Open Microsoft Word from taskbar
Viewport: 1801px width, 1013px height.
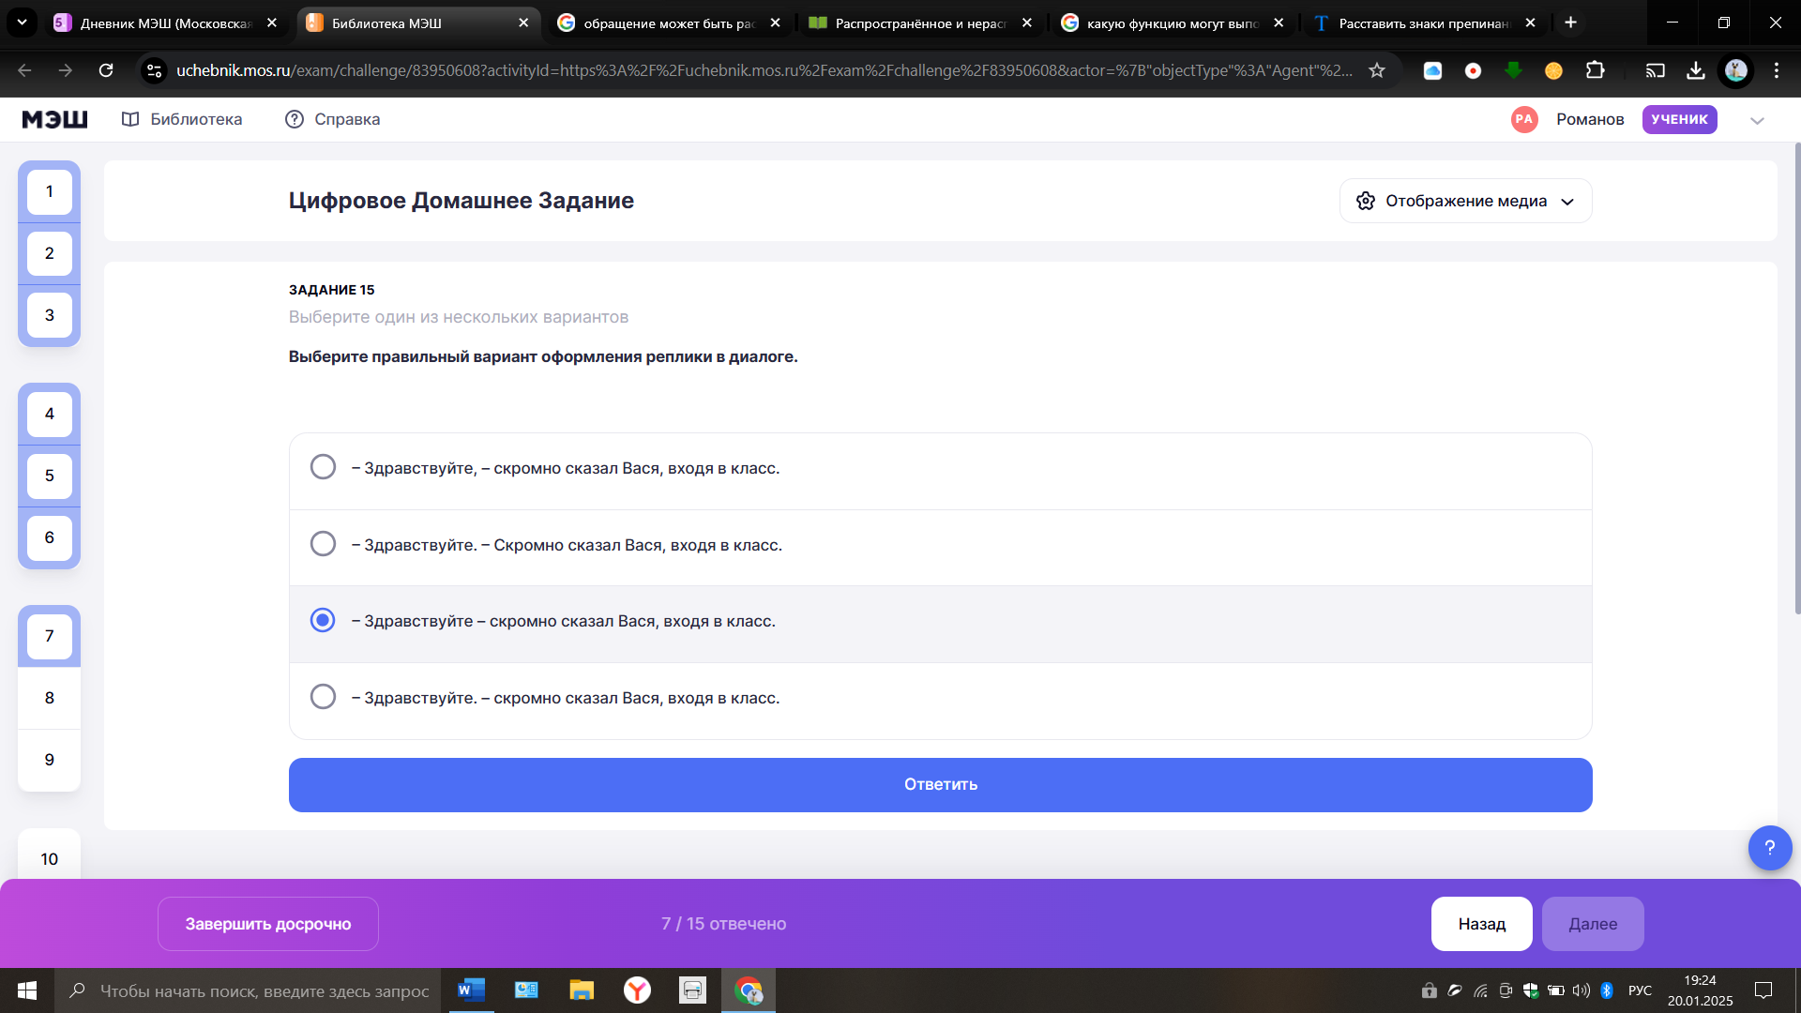pyautogui.click(x=471, y=990)
